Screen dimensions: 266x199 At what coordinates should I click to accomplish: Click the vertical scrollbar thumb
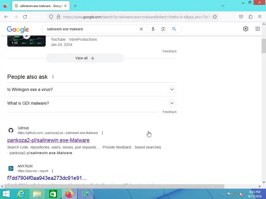click(x=264, y=46)
